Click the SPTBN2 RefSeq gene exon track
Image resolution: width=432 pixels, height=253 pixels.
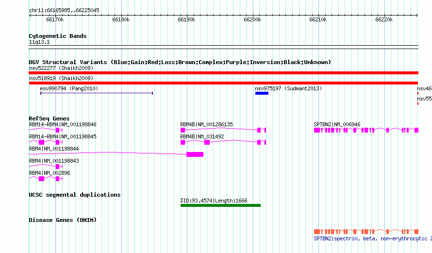[366, 130]
